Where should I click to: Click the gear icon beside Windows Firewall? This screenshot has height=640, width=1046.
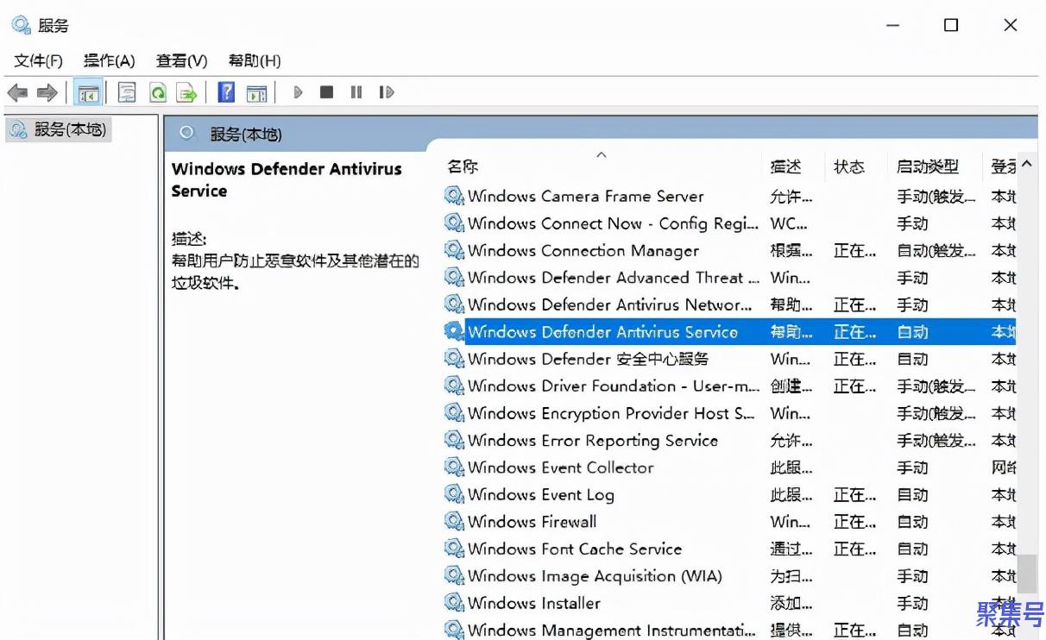454,522
